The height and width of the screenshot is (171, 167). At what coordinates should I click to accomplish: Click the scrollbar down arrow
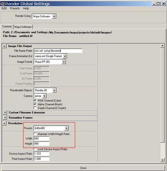pos(162,160)
